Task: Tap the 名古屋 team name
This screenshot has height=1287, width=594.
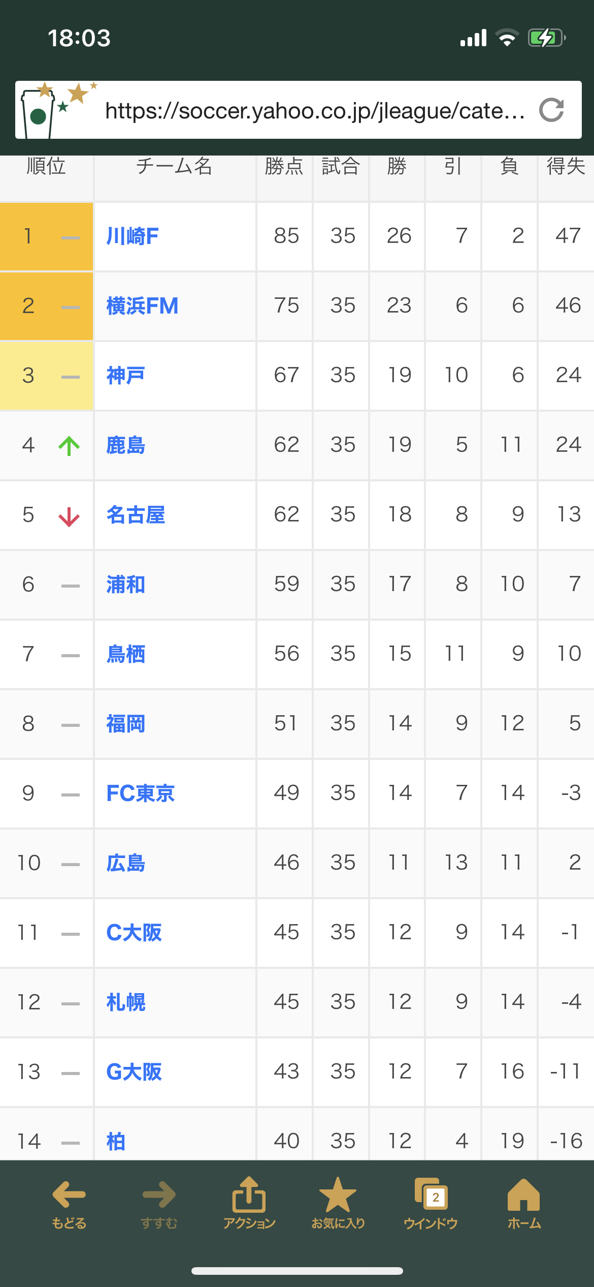Action: pyautogui.click(x=136, y=515)
